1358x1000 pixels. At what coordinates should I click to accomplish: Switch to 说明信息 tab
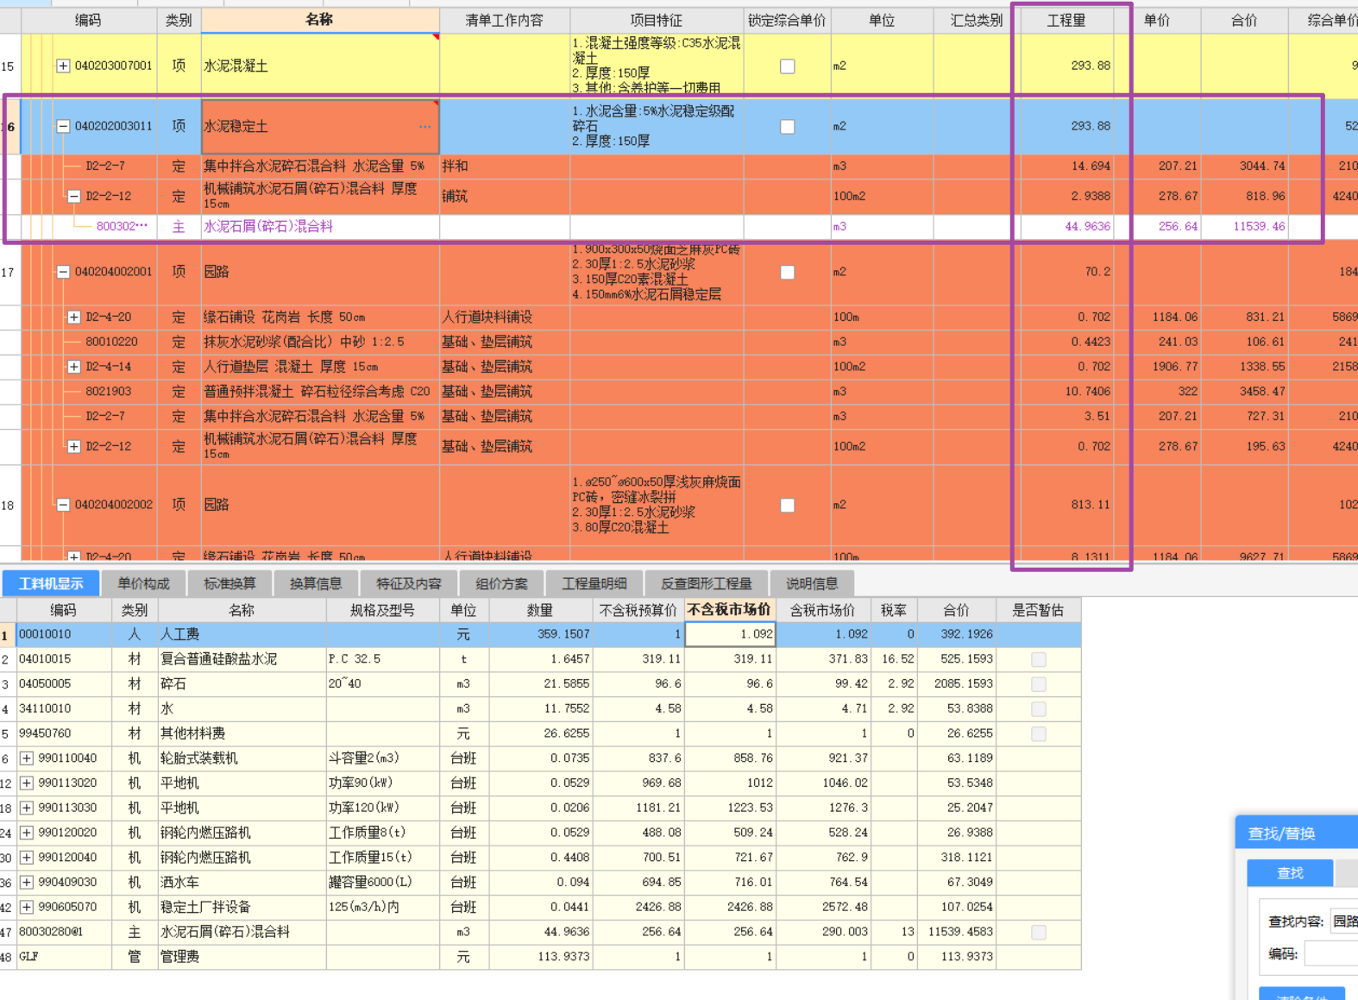[812, 583]
